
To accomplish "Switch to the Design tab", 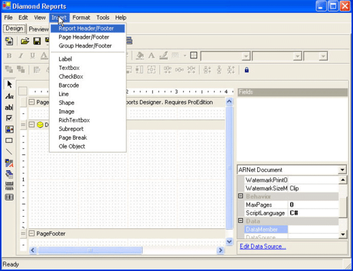I will click(14, 28).
